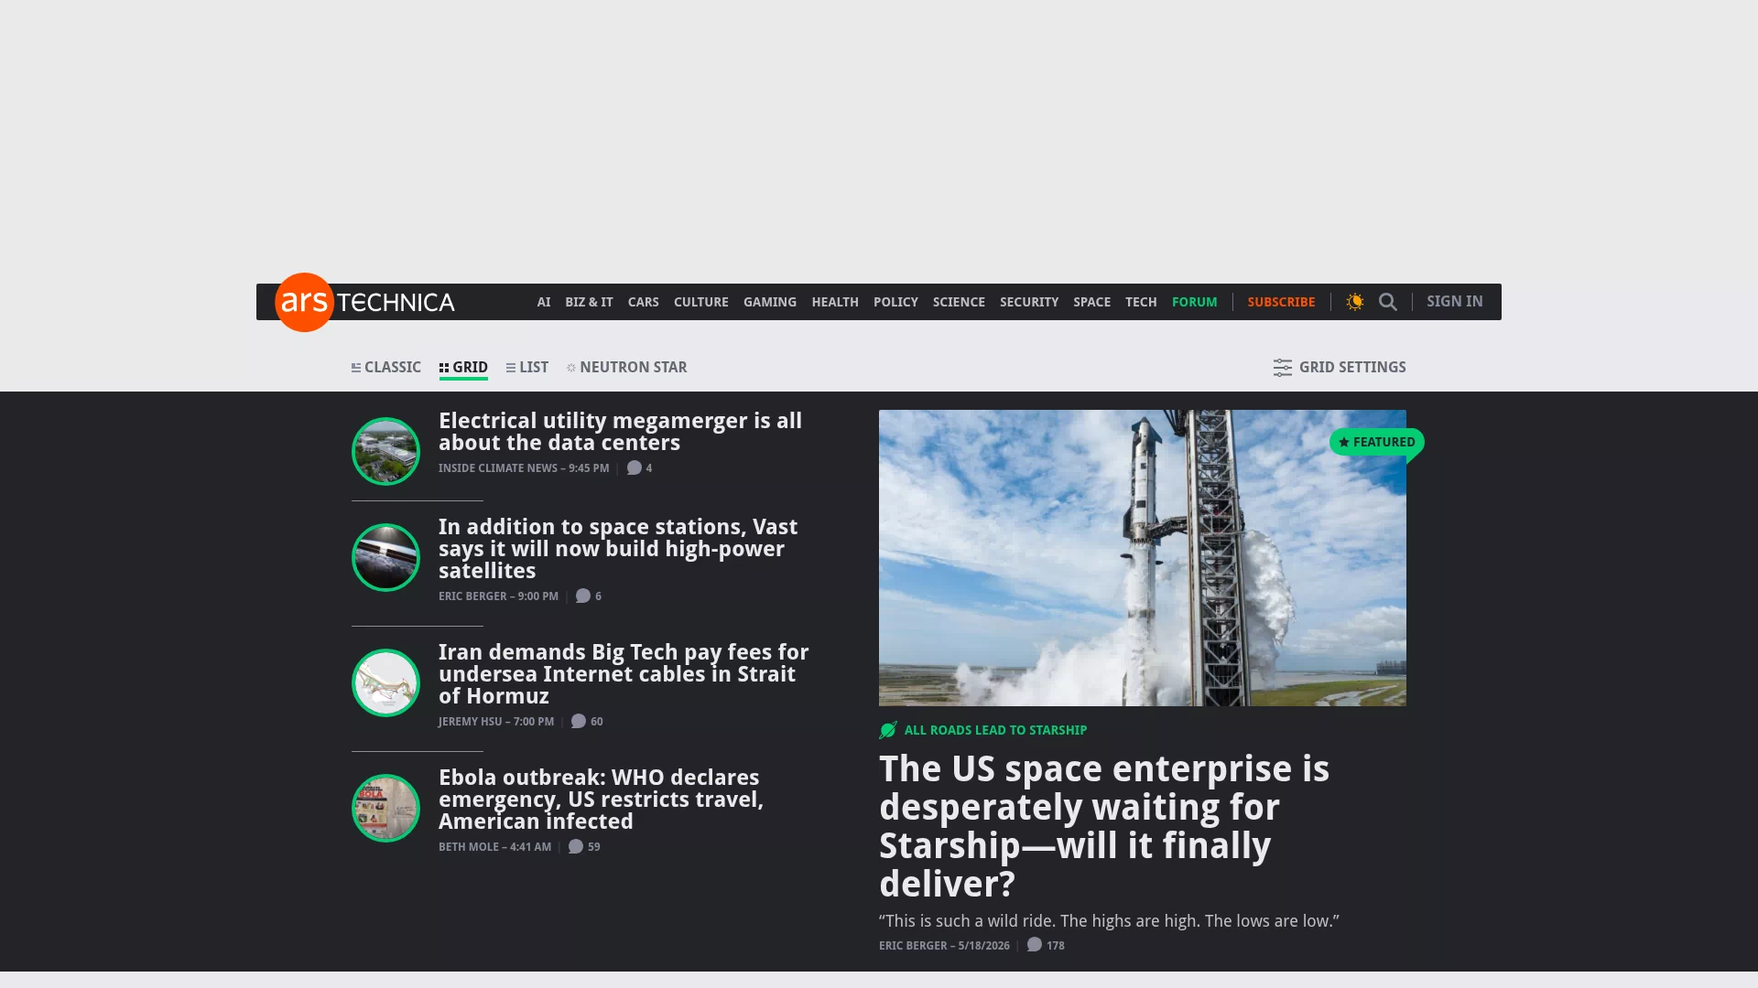The height and width of the screenshot is (988, 1758).
Task: Click the satellite round thumbnail
Action: click(x=385, y=557)
